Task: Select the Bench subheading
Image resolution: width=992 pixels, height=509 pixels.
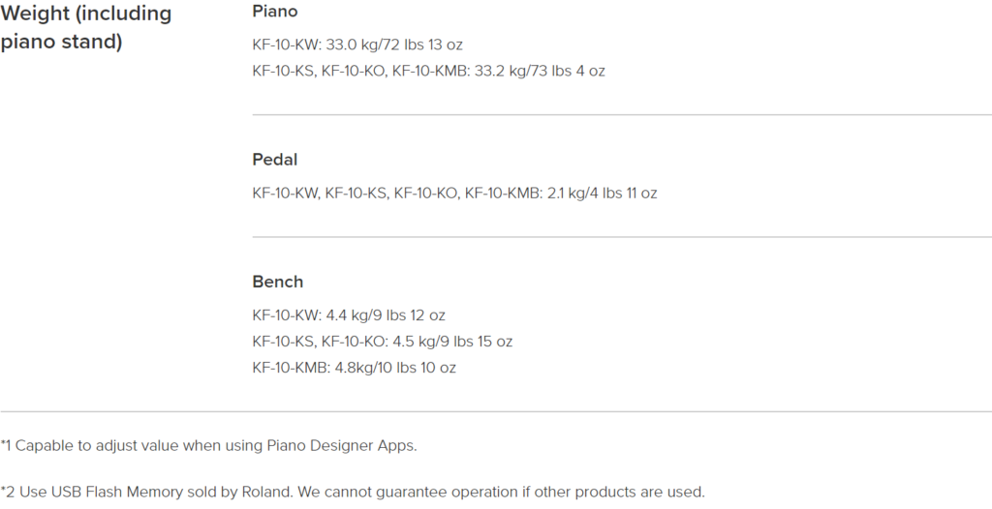Action: [278, 282]
